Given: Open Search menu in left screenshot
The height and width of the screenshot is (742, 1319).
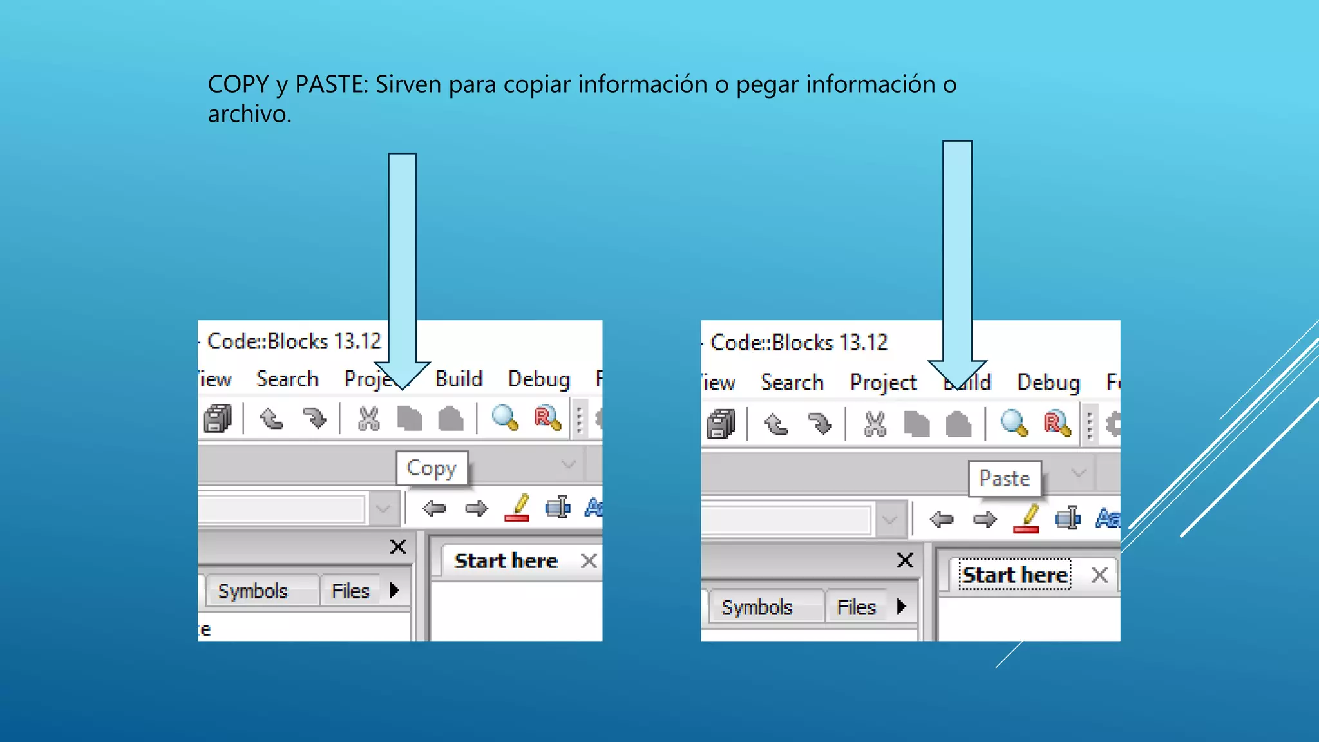Looking at the screenshot, I should [287, 379].
